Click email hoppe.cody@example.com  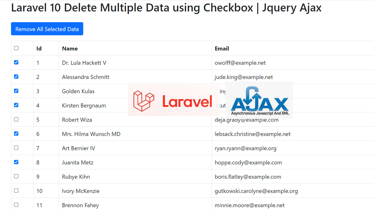[x=248, y=163]
